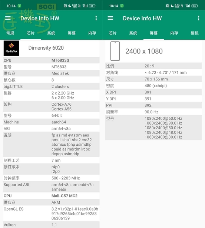
Task: Select 时钟频率 500 - 2203 MHz row
Action: pos(51,178)
